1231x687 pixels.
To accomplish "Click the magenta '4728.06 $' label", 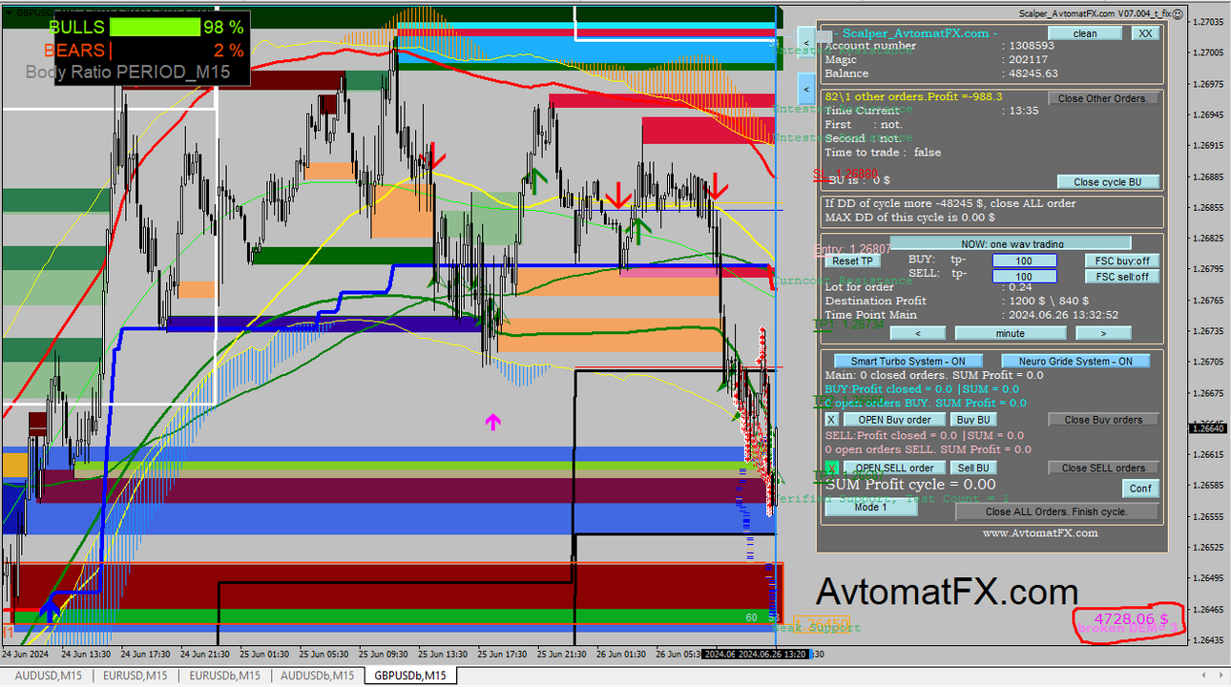I will (x=1130, y=618).
